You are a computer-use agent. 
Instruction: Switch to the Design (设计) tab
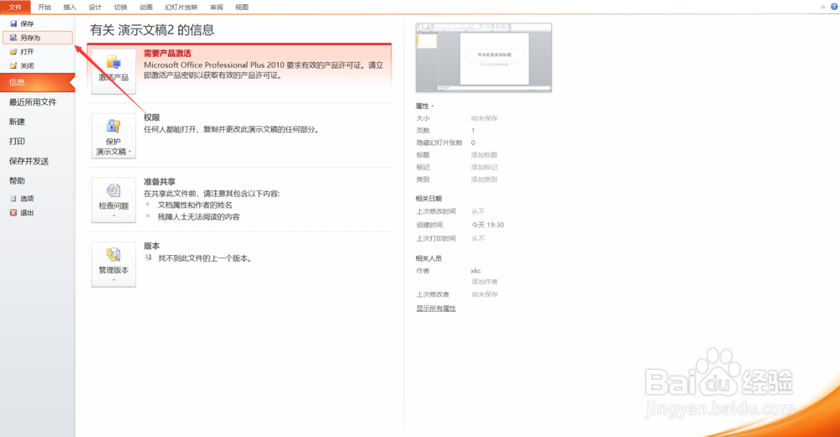tap(95, 7)
